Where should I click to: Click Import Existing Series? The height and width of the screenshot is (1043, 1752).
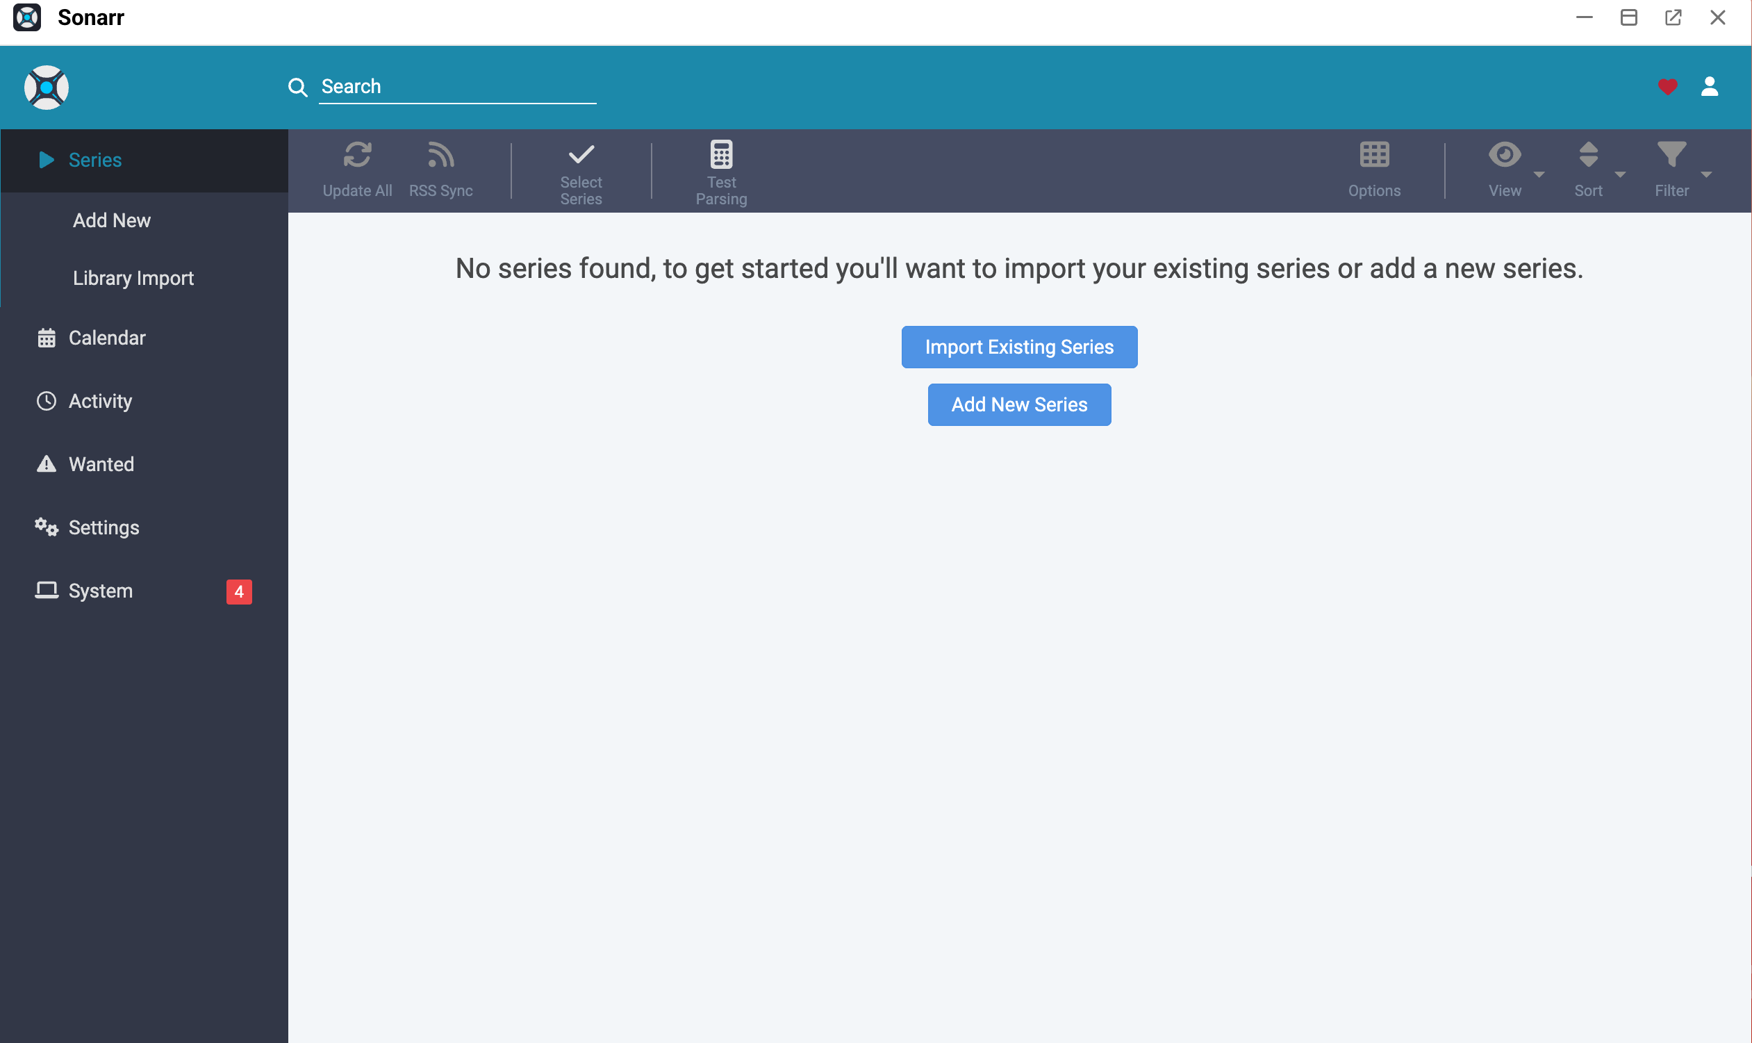[1018, 347]
